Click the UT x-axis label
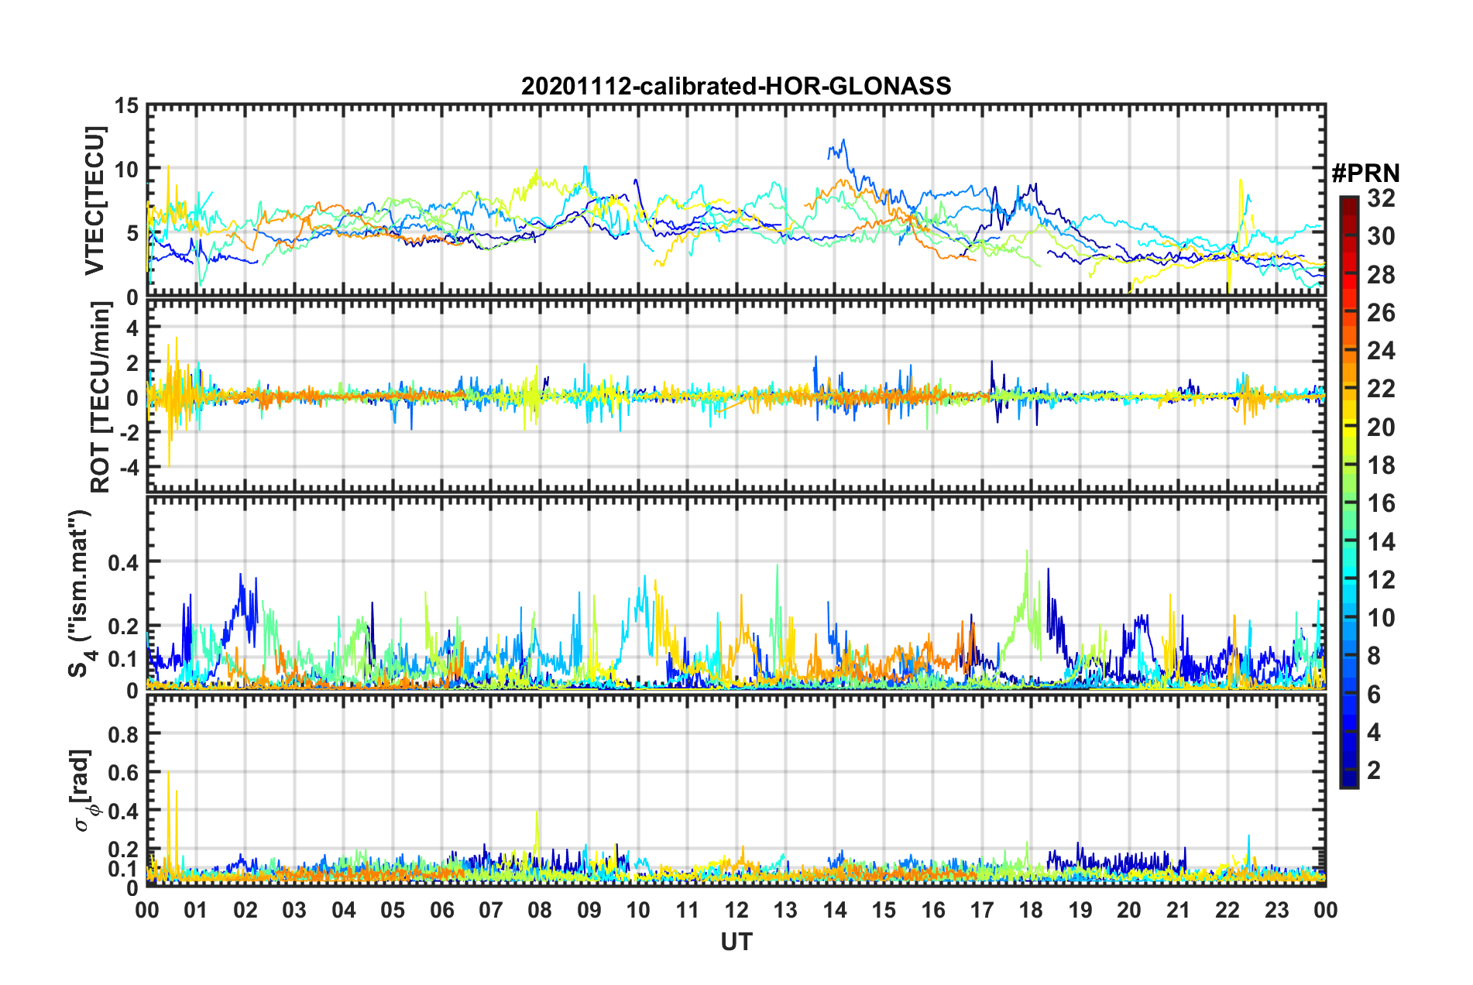1473x985 pixels. coord(736,942)
